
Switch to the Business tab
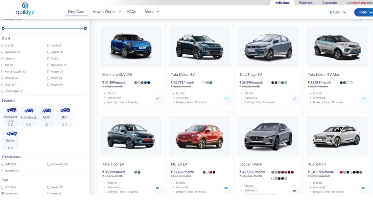coord(306,3)
